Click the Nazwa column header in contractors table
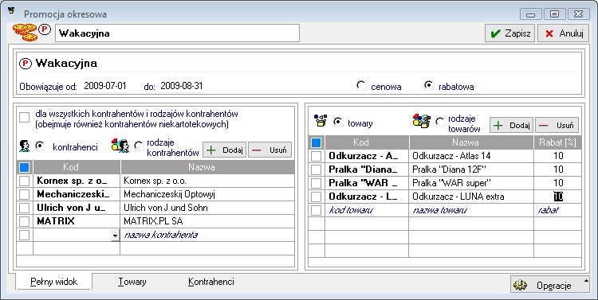The image size is (598, 300). click(x=207, y=167)
